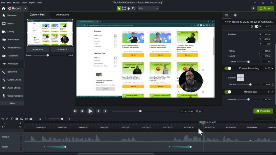Open the Behaviors panel
Image resolution: width=276 pixels, height=155 pixels.
point(12,72)
